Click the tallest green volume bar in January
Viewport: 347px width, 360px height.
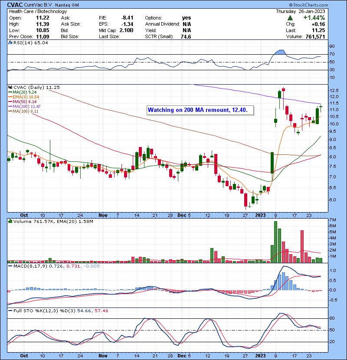pos(275,242)
